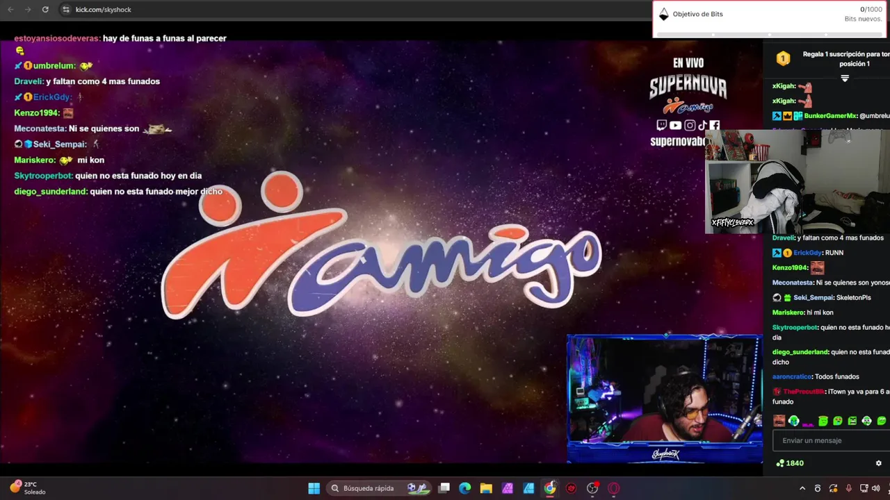This screenshot has height=500, width=890.
Task: Click the Facebook logo in the stream overlay
Action: point(714,125)
